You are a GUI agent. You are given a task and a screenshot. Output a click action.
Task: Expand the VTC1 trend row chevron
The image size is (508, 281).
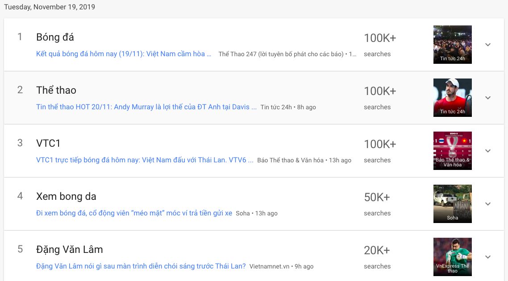(x=488, y=151)
